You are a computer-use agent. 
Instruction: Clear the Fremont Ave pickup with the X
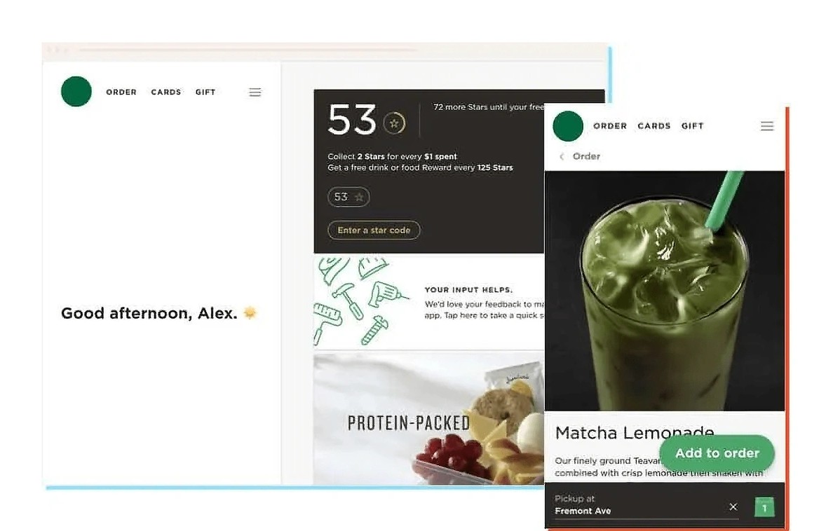733,506
